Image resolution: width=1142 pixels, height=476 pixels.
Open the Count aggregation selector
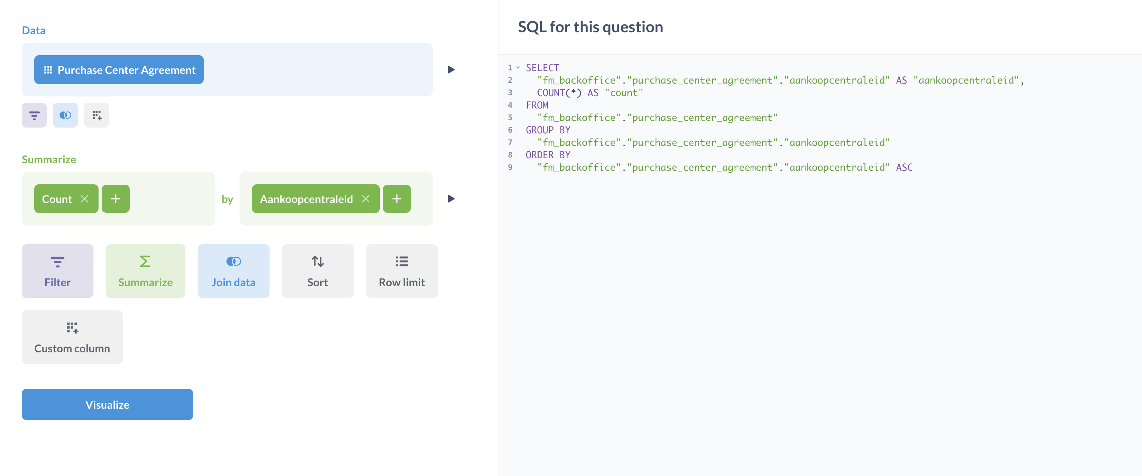(57, 199)
